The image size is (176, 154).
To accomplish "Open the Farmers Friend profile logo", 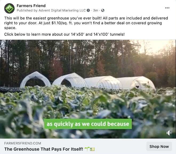I will click(9, 8).
